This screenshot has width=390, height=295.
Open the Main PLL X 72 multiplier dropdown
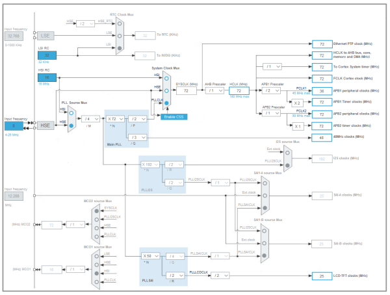click(116, 119)
